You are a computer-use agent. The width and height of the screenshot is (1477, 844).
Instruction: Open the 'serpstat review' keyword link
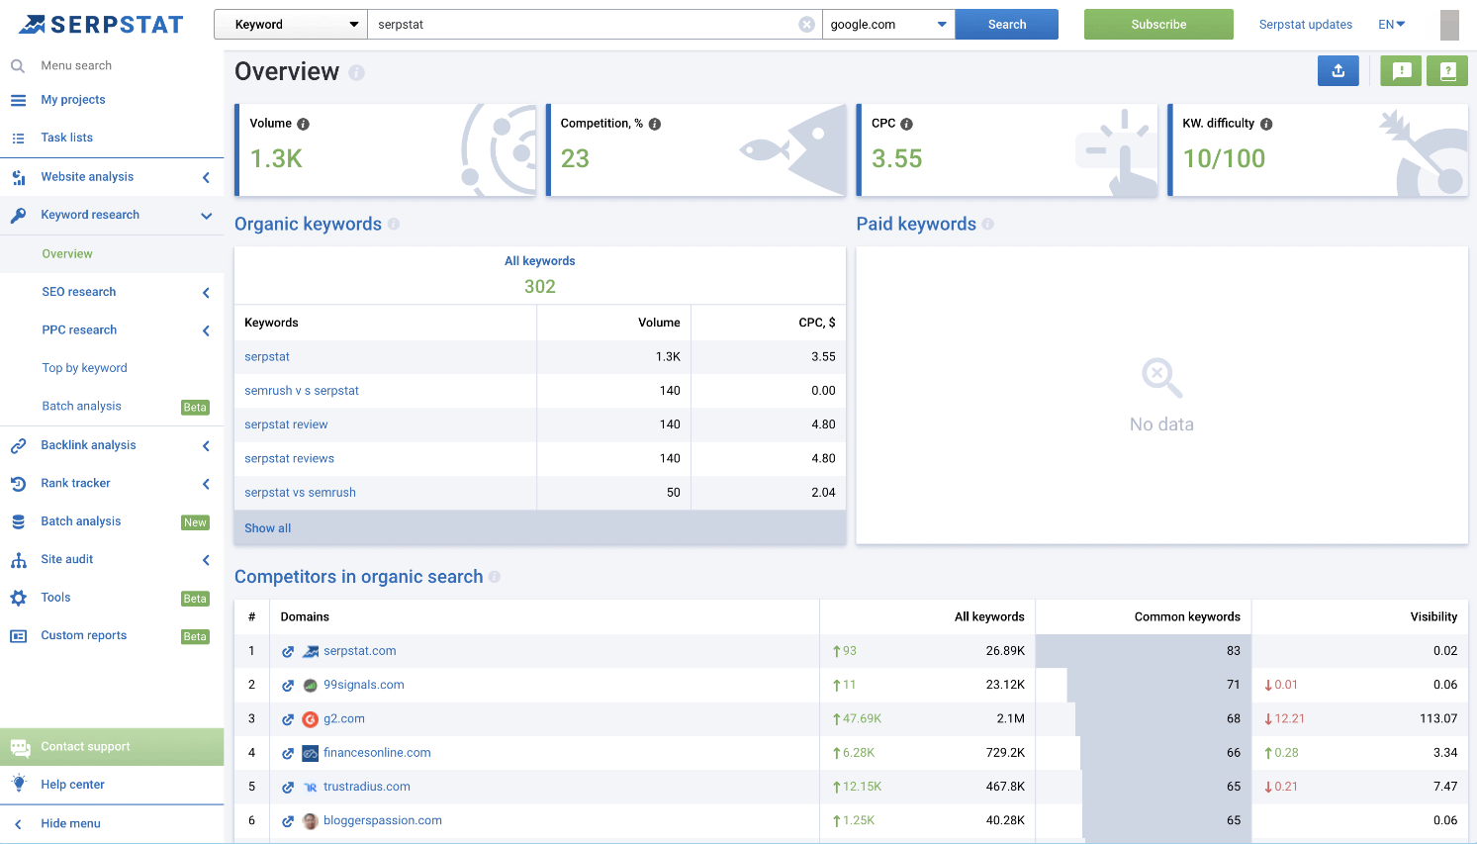coord(286,424)
